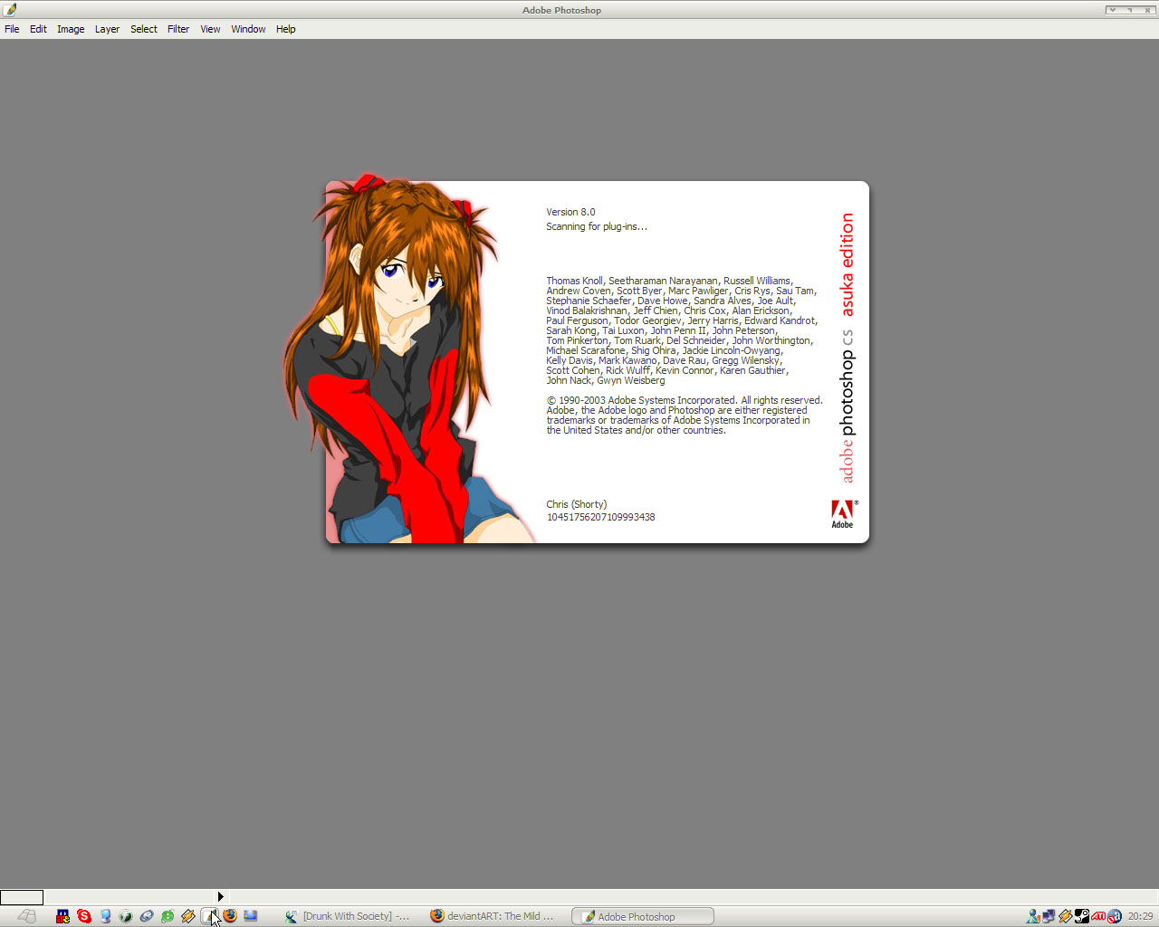This screenshot has height=927, width=1159.
Task: Click the Adobe Photoshop taskbar button
Action: coord(643,916)
